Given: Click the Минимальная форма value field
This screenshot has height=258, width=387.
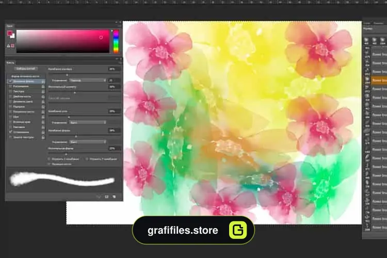Looking at the screenshot, I should 114,149.
